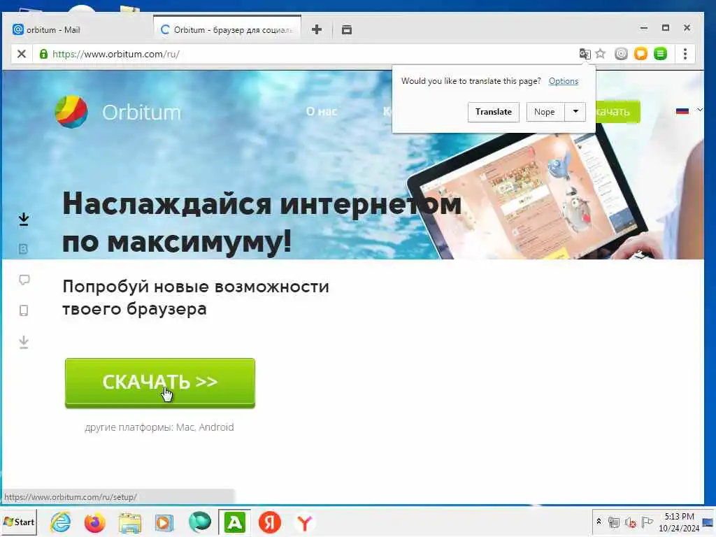Screen dimensions: 716x537
Task: Open Action Center flag icon
Action: [x=647, y=522]
